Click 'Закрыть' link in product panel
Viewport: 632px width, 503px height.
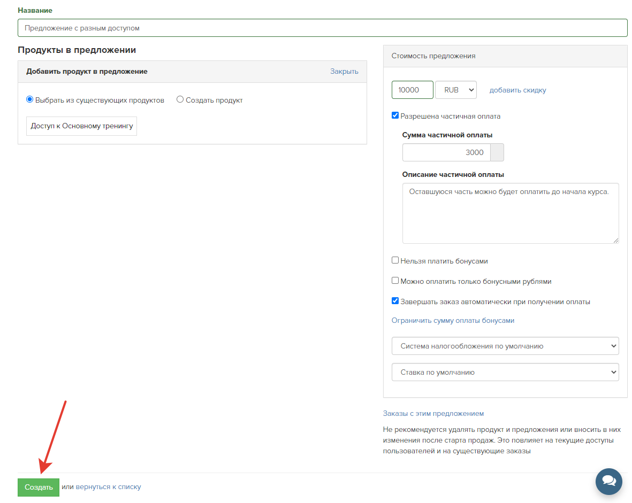(x=344, y=71)
